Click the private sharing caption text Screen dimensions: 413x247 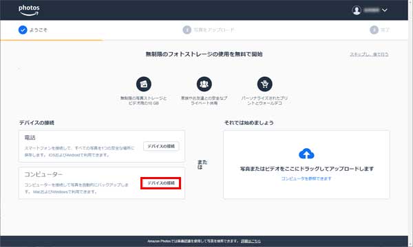pyautogui.click(x=204, y=101)
